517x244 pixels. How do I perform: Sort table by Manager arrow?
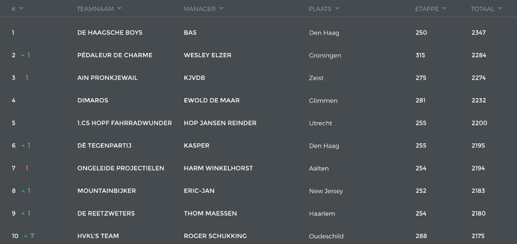221,9
